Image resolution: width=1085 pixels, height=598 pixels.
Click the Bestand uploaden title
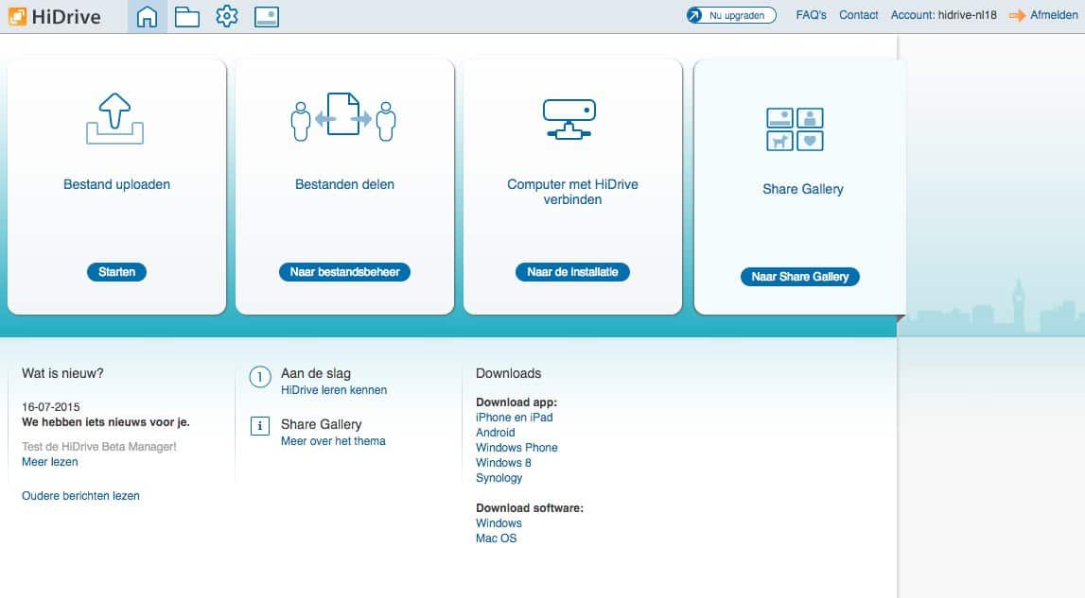117,184
